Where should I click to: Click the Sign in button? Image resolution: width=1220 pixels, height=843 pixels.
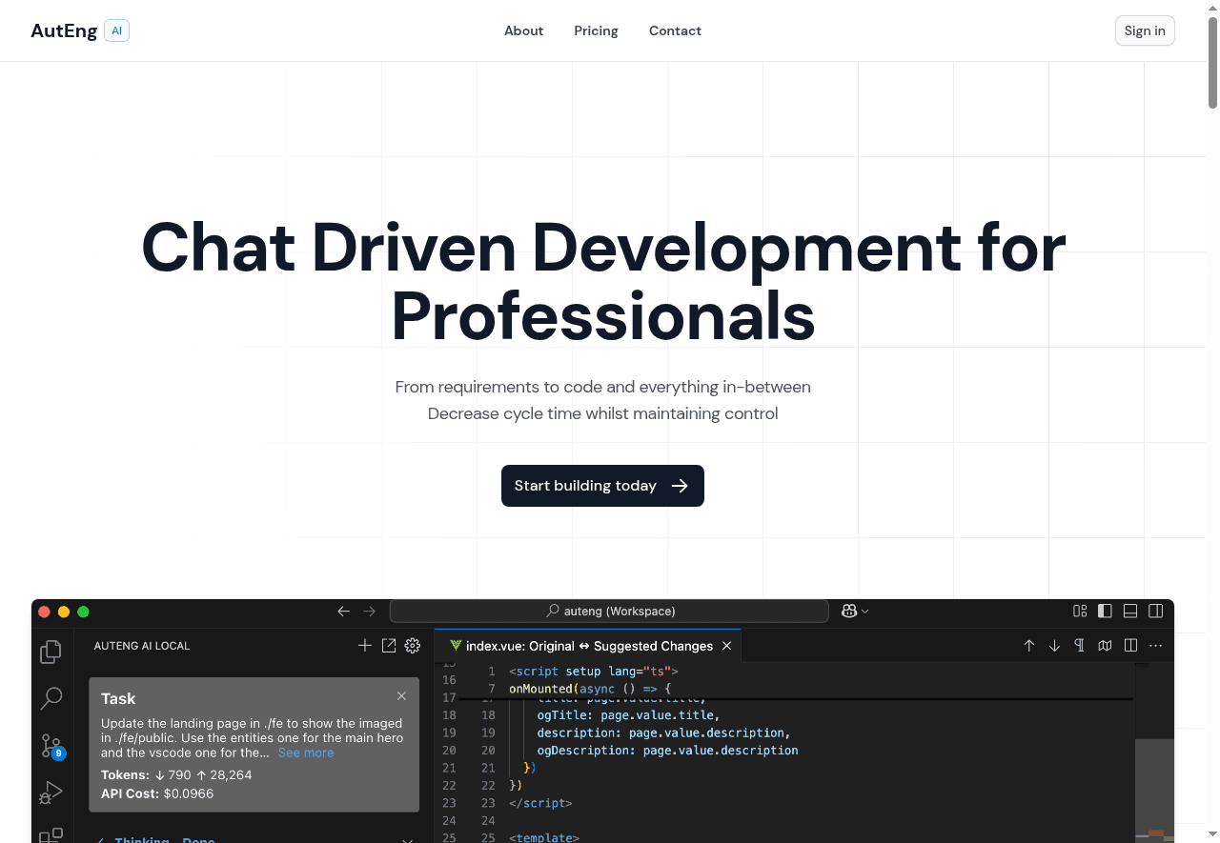tap(1145, 30)
